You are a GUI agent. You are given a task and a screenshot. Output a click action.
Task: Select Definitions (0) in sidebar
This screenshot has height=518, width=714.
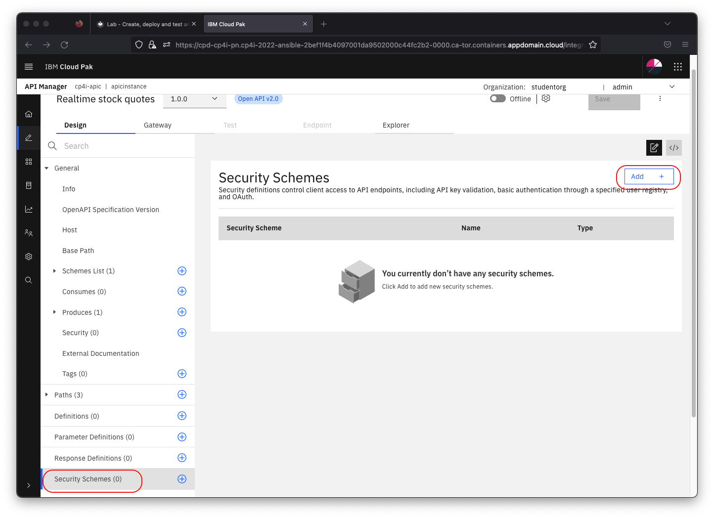click(x=77, y=416)
